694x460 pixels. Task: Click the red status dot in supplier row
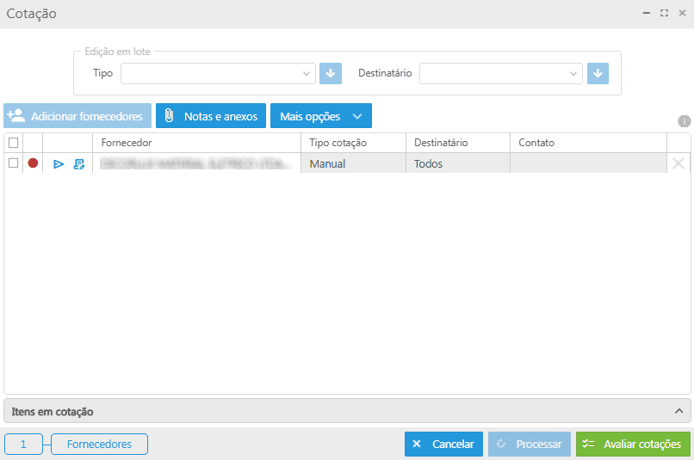pyautogui.click(x=33, y=163)
